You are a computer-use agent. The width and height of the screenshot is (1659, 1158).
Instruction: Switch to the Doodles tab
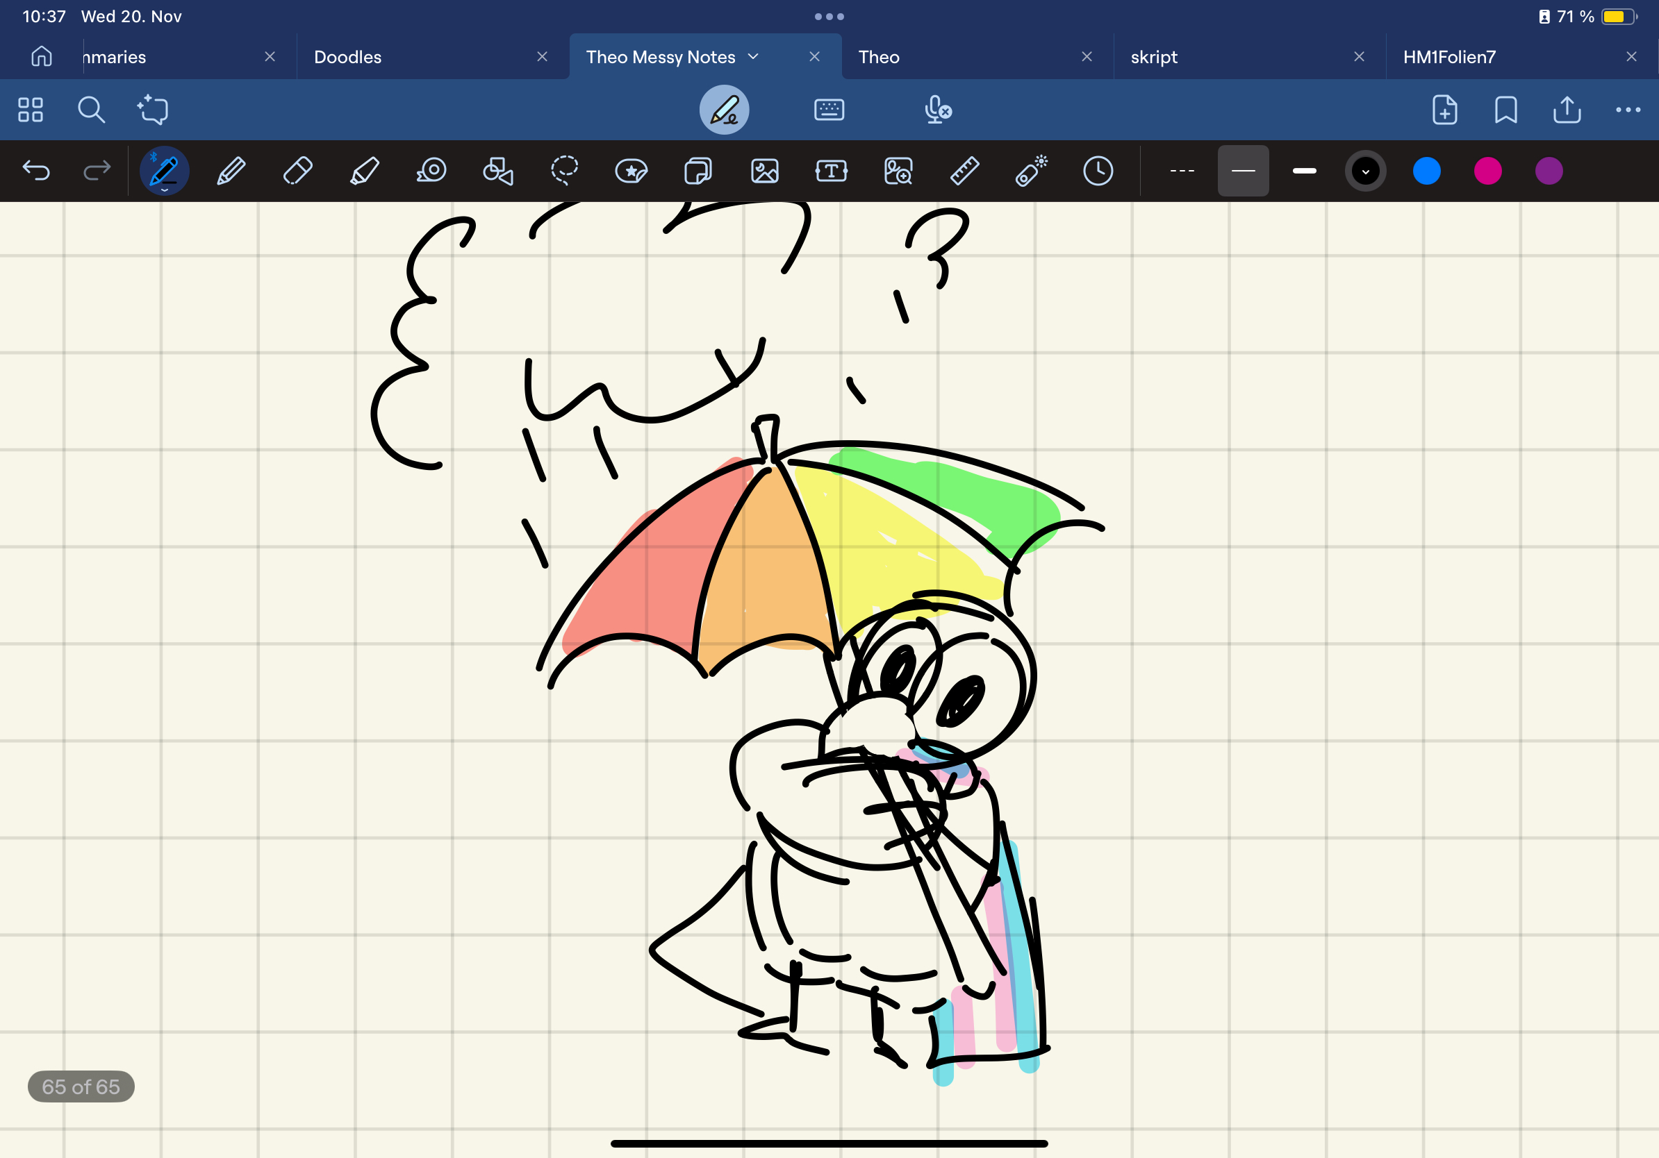click(x=348, y=57)
